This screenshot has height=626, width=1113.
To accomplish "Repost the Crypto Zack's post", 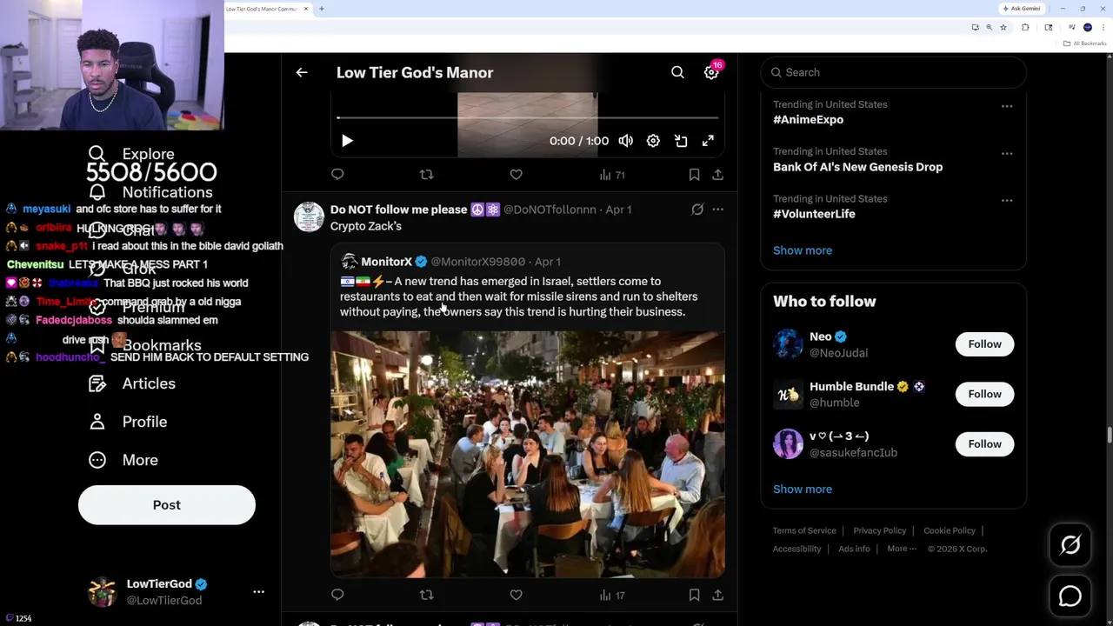I will (426, 595).
